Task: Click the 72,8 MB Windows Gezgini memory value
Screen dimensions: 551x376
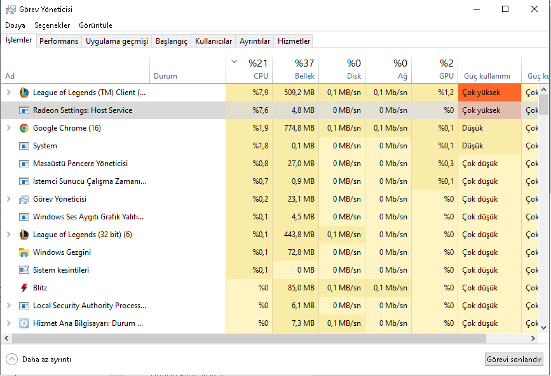Action: point(301,252)
